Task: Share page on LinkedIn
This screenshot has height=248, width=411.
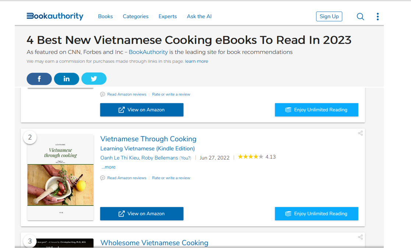Action: pyautogui.click(x=67, y=78)
